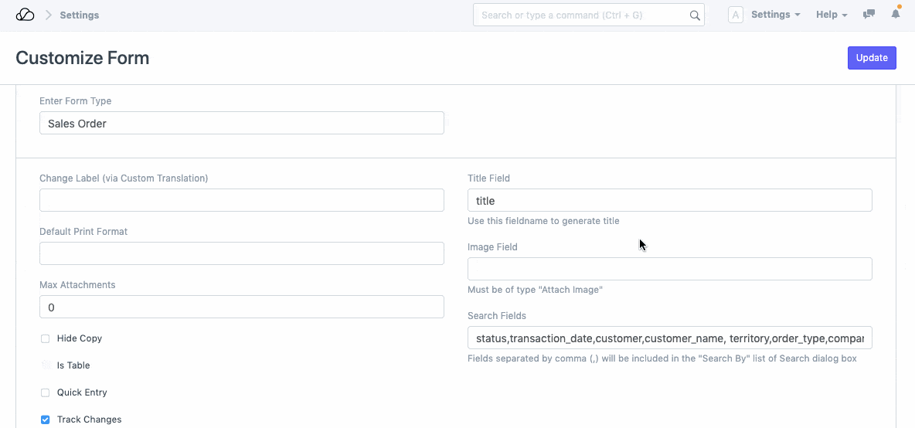
Task: Edit the Search Fields input
Action: (669, 338)
